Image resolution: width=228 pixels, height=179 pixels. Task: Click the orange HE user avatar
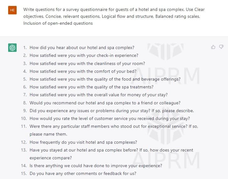(12, 10)
